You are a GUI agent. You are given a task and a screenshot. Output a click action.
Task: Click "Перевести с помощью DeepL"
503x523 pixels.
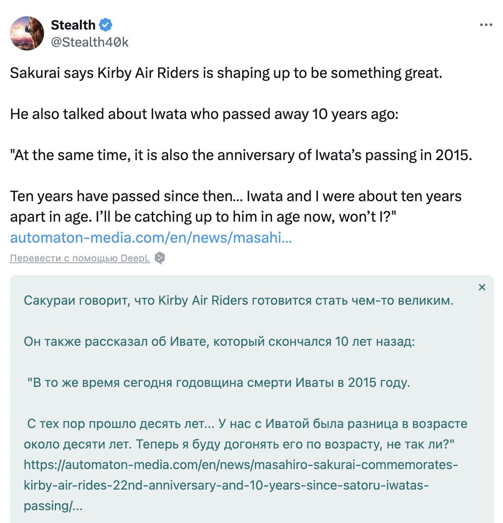80,258
